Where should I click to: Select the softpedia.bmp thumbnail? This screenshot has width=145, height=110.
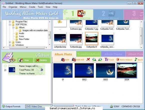click(60, 38)
